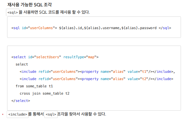The width and height of the screenshot is (183, 121).
Task: Click the closing </sql> tag in first code block
Action: [165, 28]
